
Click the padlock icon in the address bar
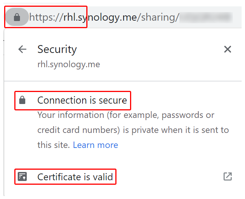17,17
